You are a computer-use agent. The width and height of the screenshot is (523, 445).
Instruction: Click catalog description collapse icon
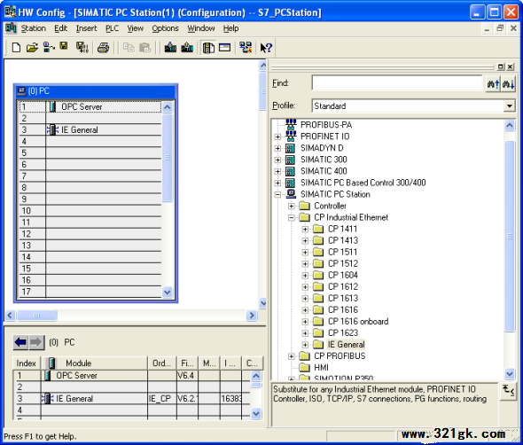pos(508,390)
